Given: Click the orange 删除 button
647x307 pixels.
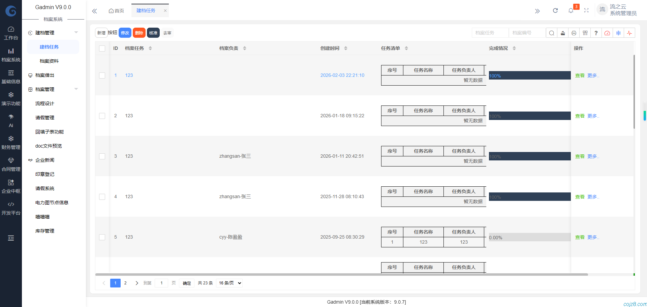Looking at the screenshot, I should tap(139, 33).
